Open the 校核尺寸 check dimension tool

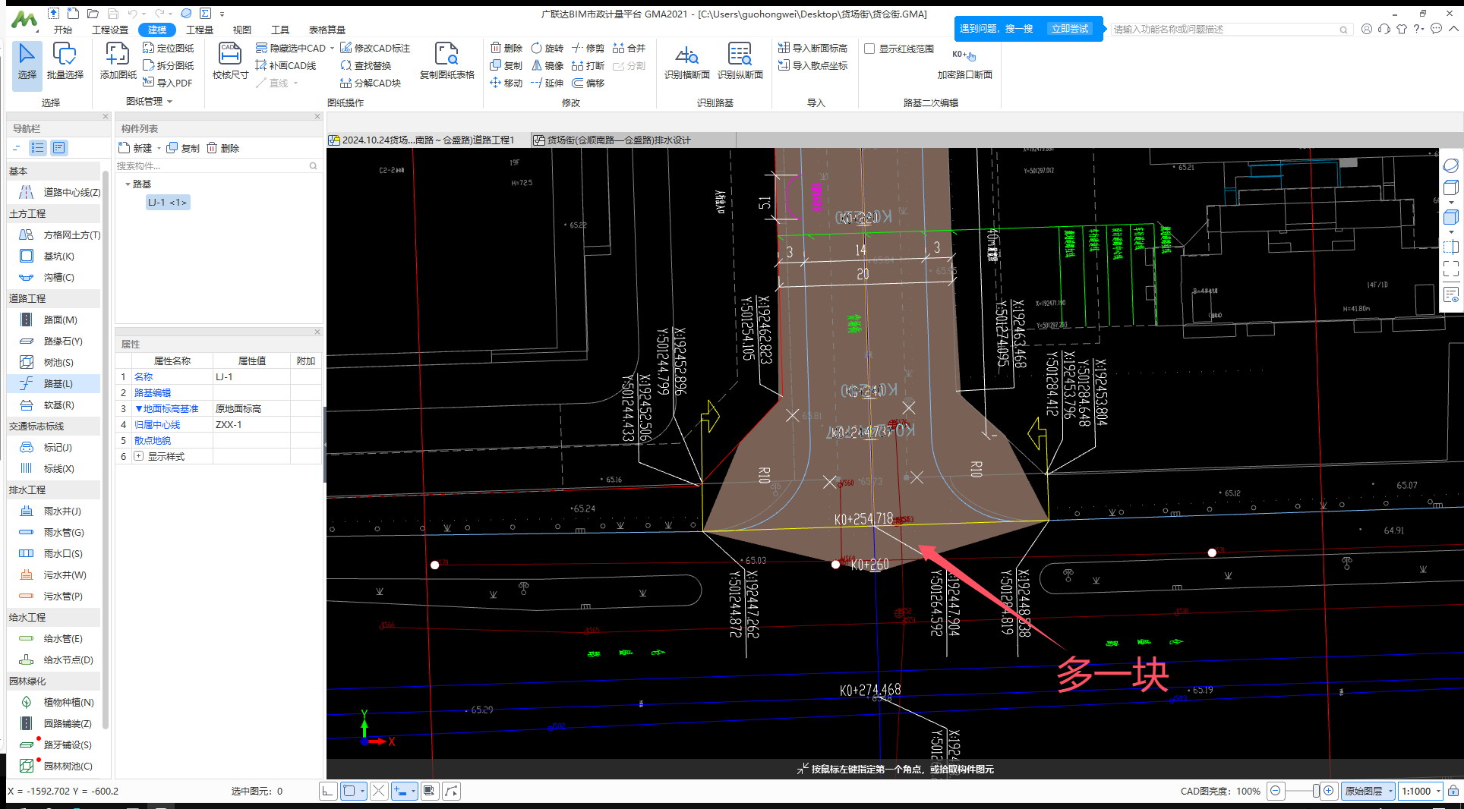230,62
